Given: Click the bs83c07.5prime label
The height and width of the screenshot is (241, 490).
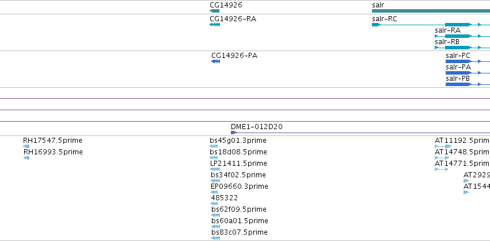Looking at the screenshot, I should 239,232.
